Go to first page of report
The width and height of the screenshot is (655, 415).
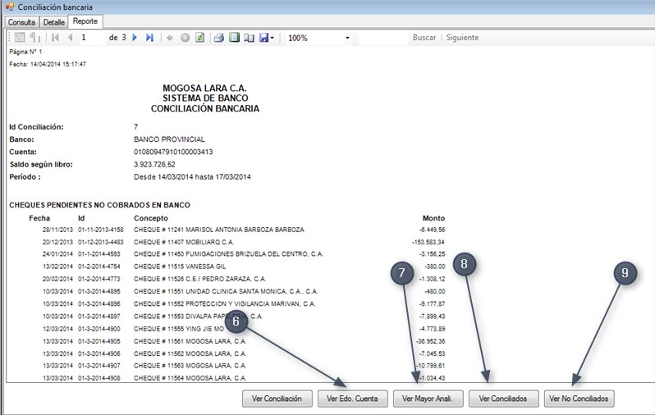click(x=55, y=38)
